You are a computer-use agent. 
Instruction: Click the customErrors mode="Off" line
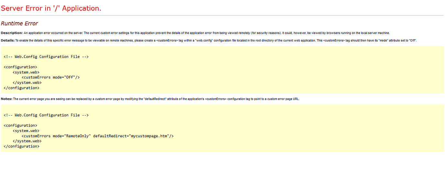[x=50, y=77]
